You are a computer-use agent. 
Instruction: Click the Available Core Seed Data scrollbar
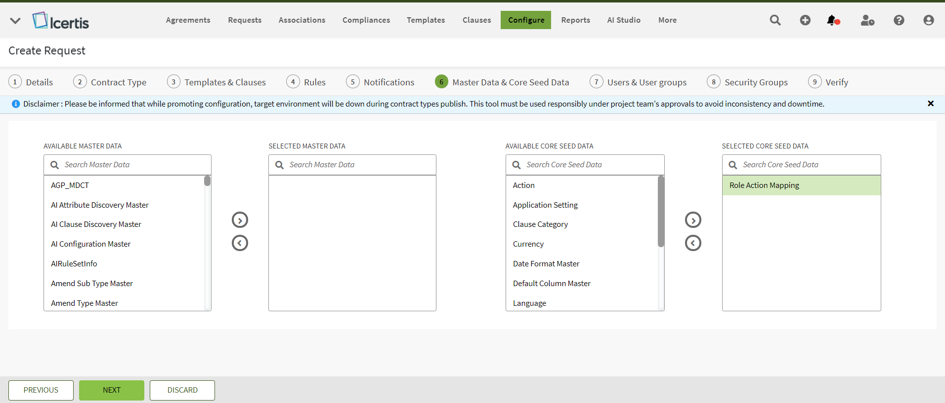(661, 212)
